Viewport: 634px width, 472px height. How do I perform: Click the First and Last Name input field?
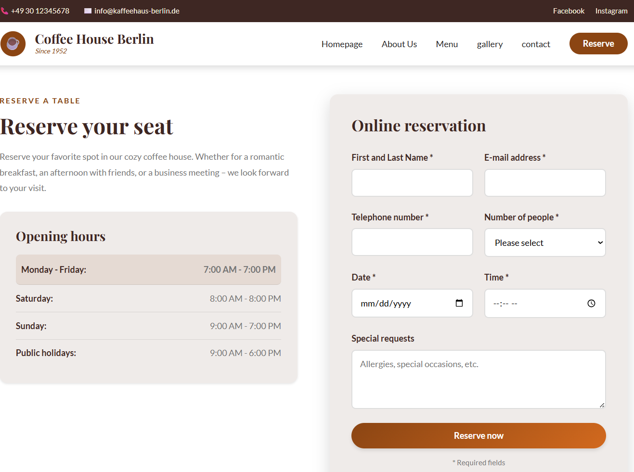412,183
